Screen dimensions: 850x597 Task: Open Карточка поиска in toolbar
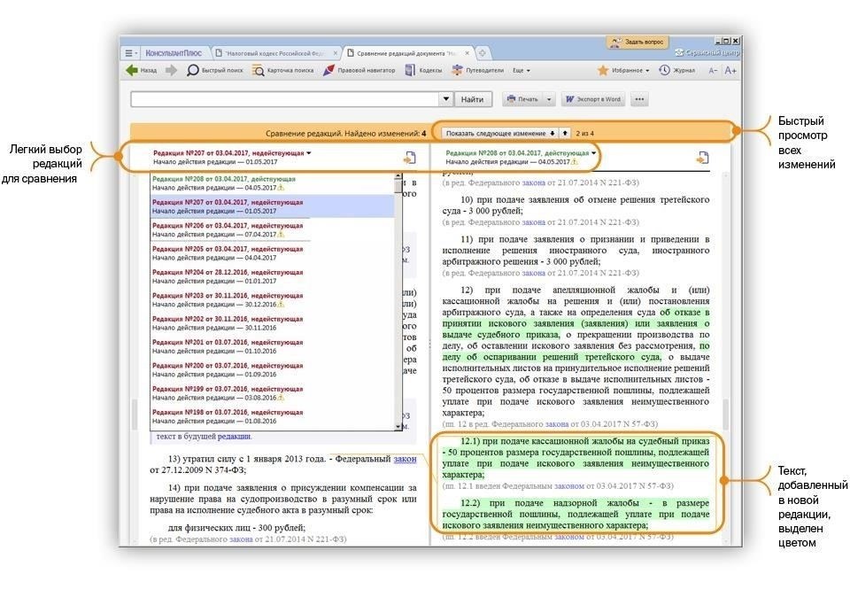point(259,70)
